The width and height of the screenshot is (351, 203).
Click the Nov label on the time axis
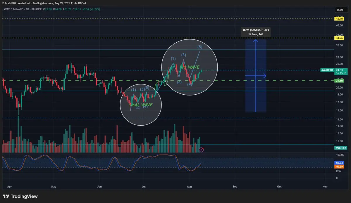click(x=325, y=186)
